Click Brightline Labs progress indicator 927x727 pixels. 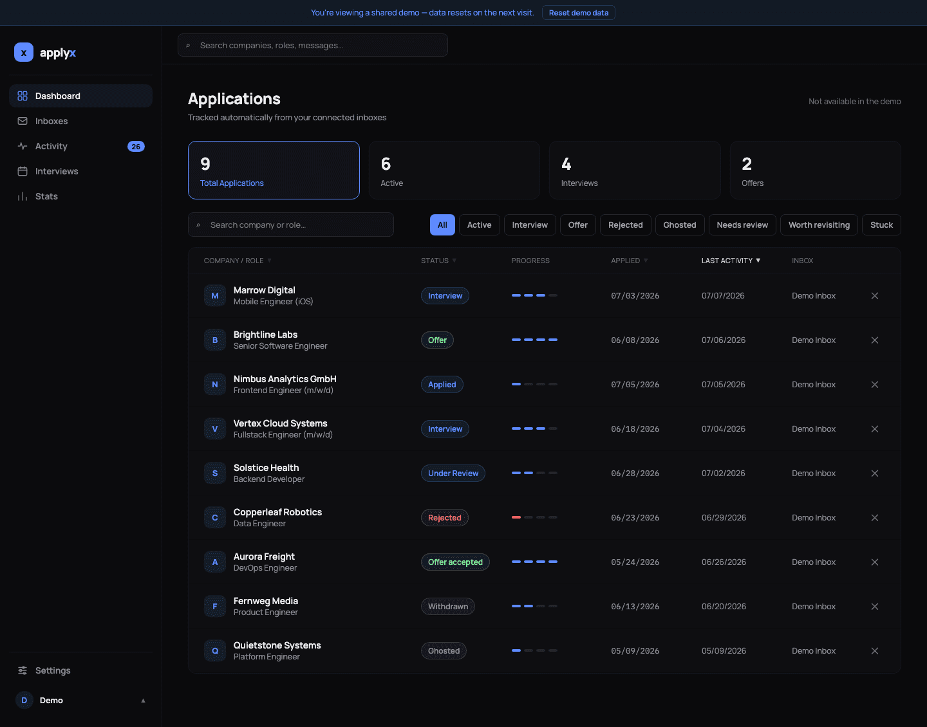click(534, 340)
